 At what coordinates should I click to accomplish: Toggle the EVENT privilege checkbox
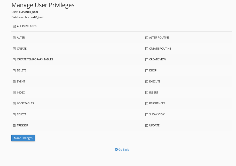click(14, 81)
